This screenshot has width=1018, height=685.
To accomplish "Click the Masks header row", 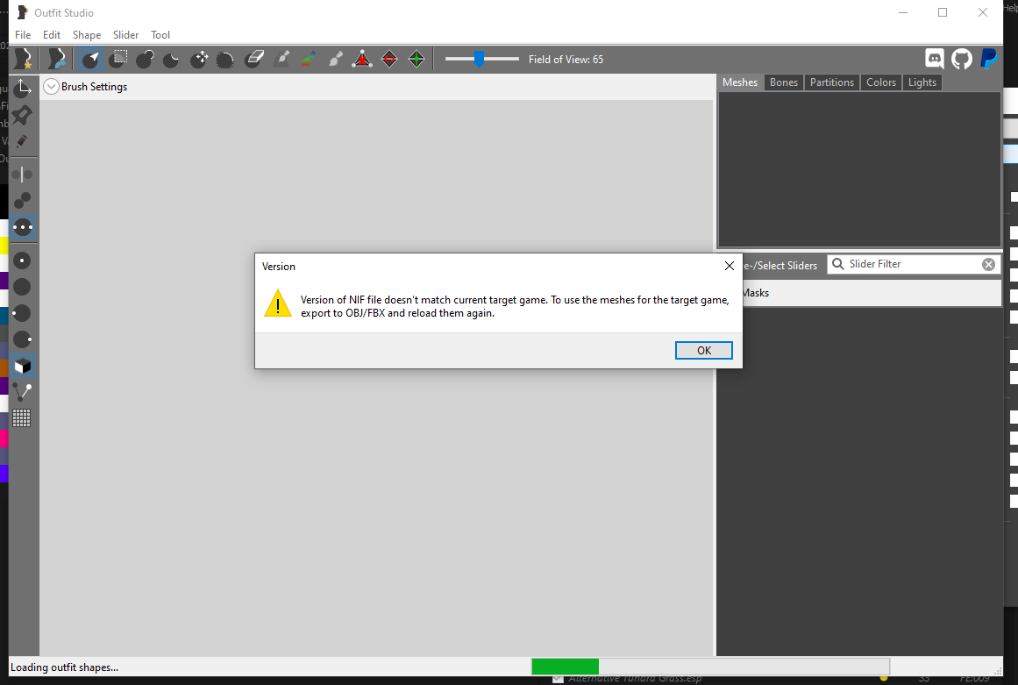I will click(872, 293).
